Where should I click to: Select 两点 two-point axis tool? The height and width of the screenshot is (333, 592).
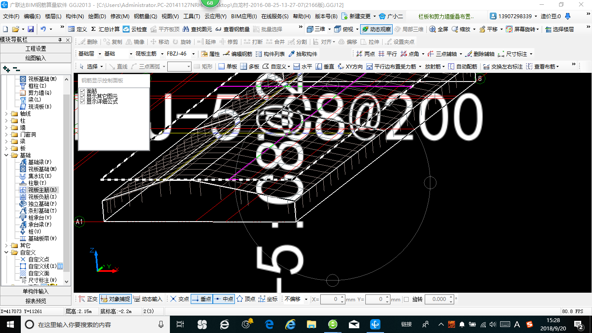point(365,54)
